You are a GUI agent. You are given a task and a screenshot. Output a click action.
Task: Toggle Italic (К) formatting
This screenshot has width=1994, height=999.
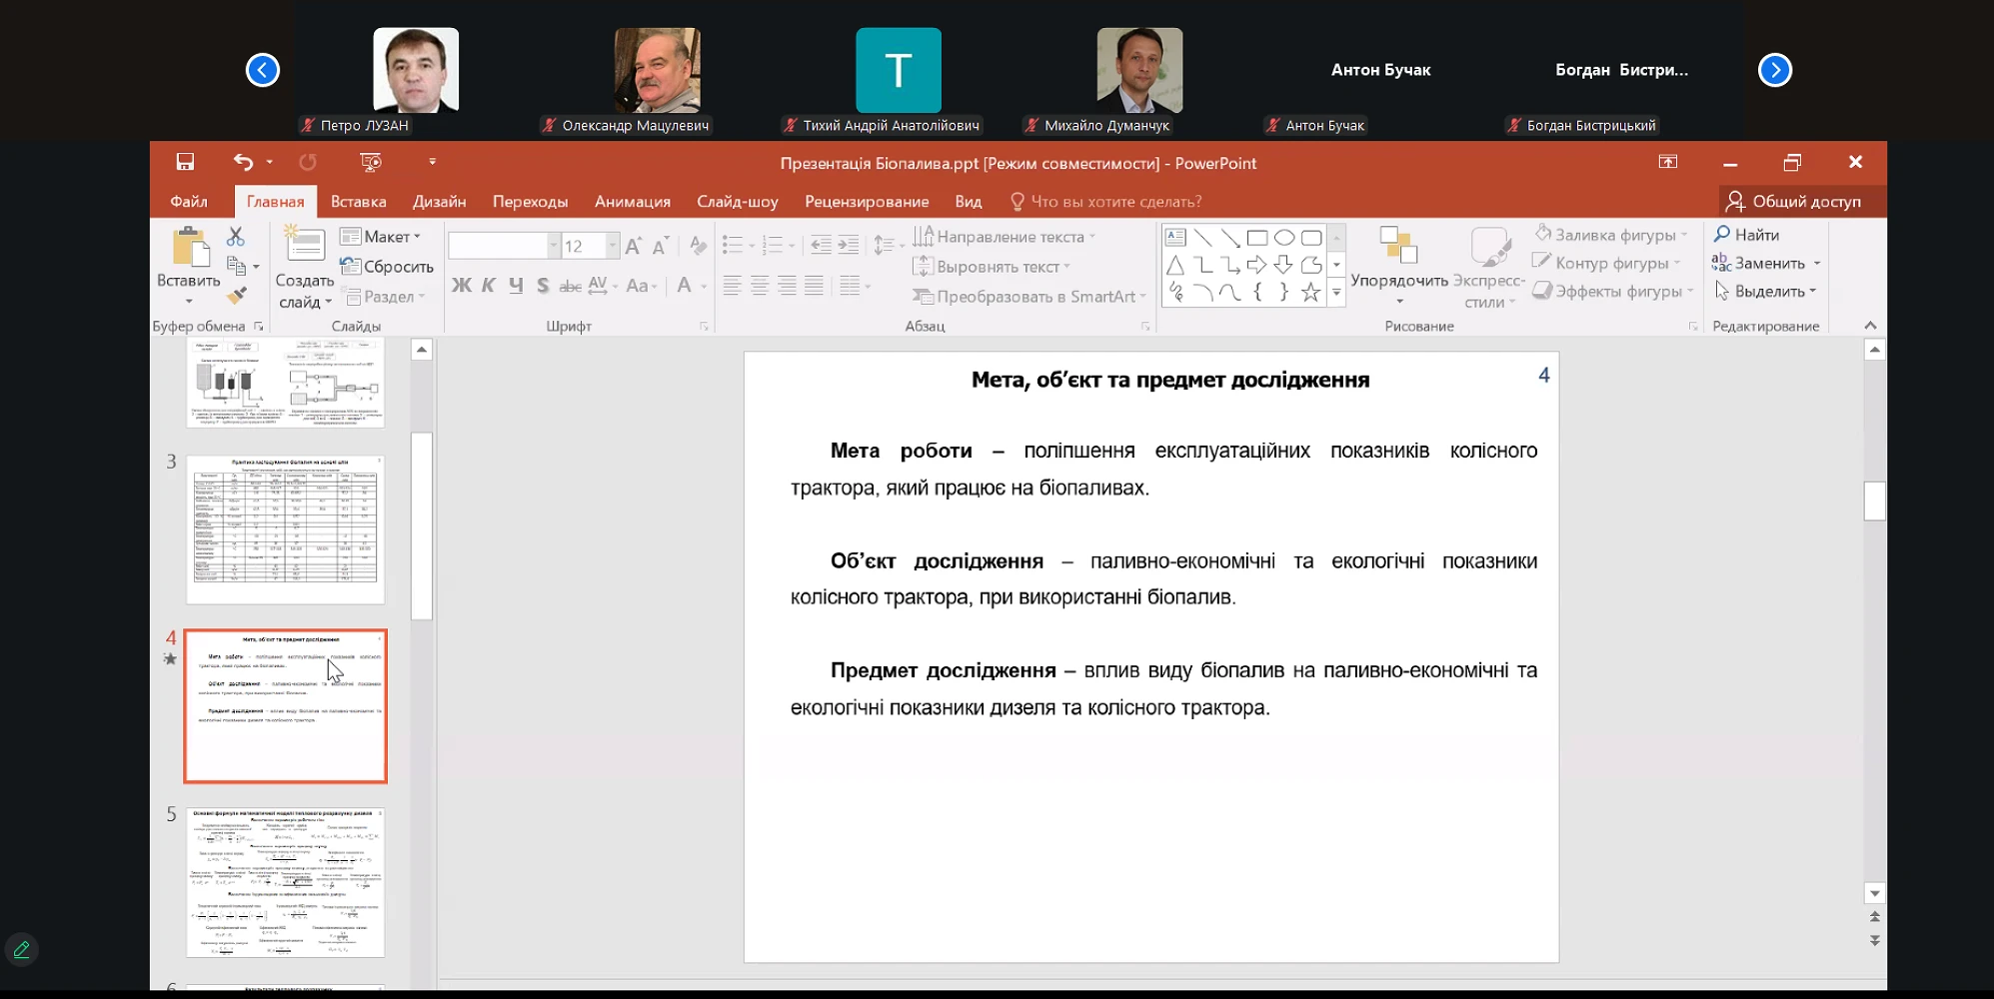[489, 286]
